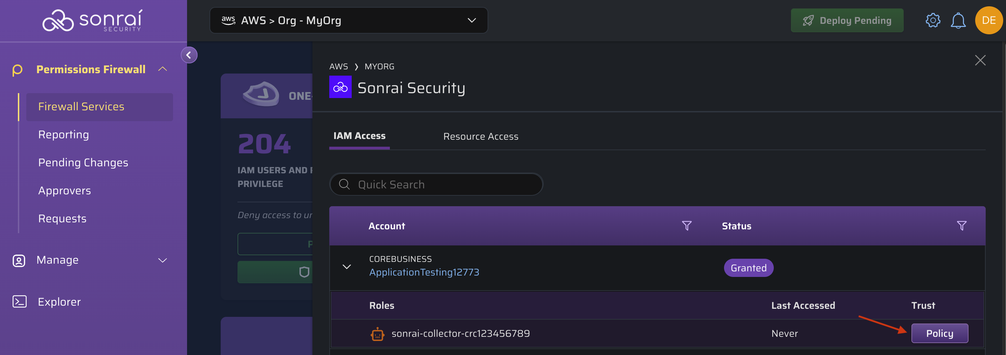
Task: Click the Manage user icon
Action: point(19,260)
